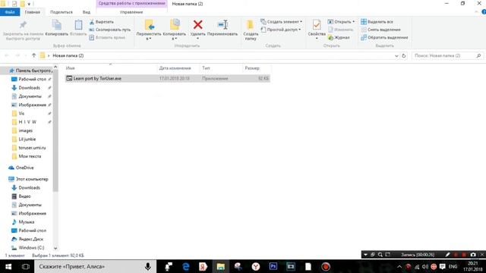Click the Вставить (Paste) ribbon icon
This screenshot has width=486, height=273.
78,25
